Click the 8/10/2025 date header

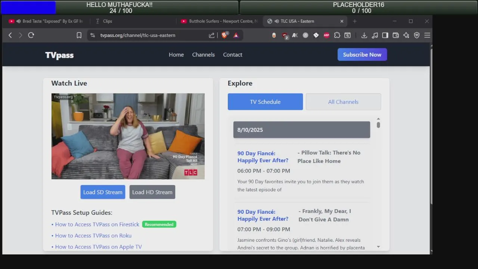(302, 130)
